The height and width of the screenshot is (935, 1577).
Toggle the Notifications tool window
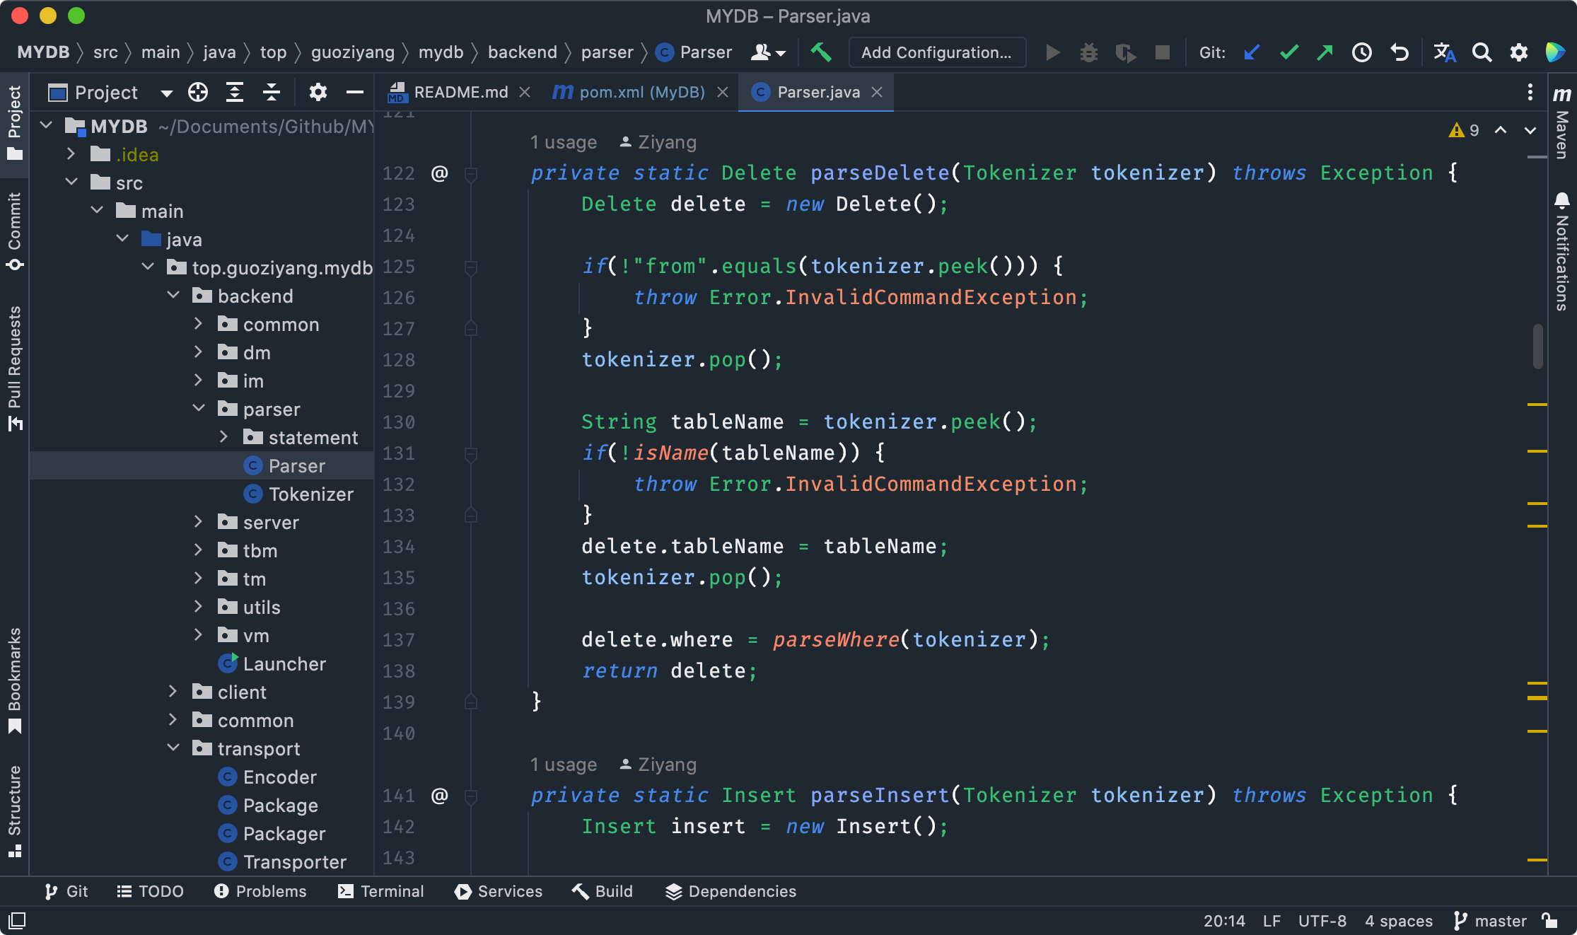1562,251
